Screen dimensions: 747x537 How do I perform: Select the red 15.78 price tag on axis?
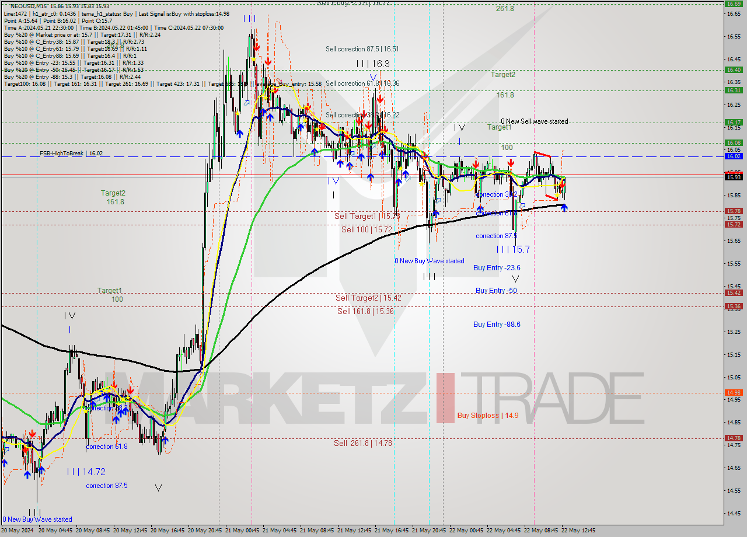[x=733, y=211]
